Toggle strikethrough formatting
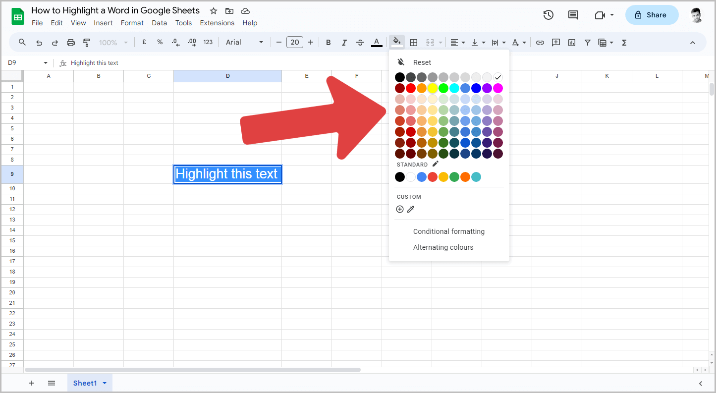The image size is (716, 393). [x=360, y=43]
